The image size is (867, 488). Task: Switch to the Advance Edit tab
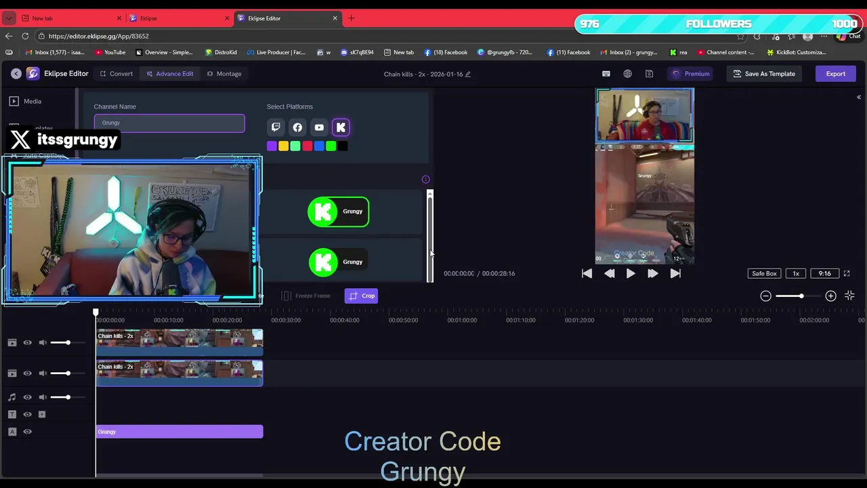tap(170, 74)
